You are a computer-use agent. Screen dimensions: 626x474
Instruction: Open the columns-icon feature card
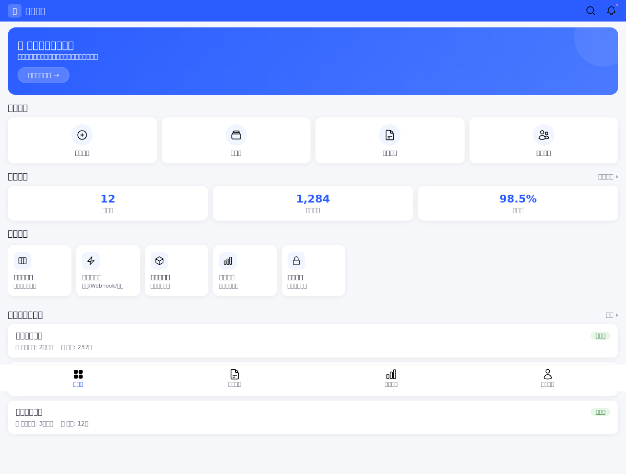click(x=40, y=271)
